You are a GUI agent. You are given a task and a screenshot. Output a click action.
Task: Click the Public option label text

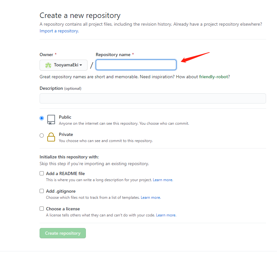click(x=65, y=117)
